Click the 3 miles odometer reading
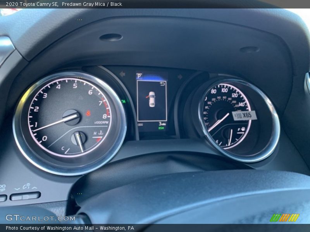Screen dimensions: 310x232 pos(162,123)
